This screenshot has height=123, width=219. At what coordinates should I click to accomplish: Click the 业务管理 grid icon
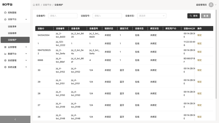click(x=5, y=47)
